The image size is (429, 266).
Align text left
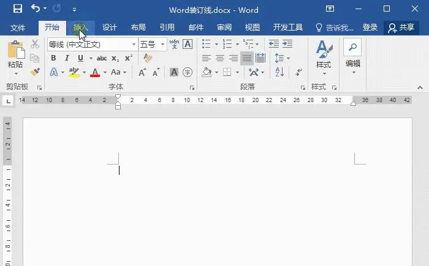pyautogui.click(x=207, y=58)
